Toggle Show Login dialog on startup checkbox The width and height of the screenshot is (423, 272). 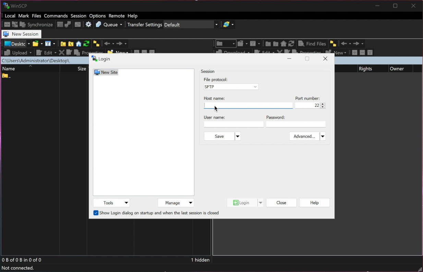96,213
